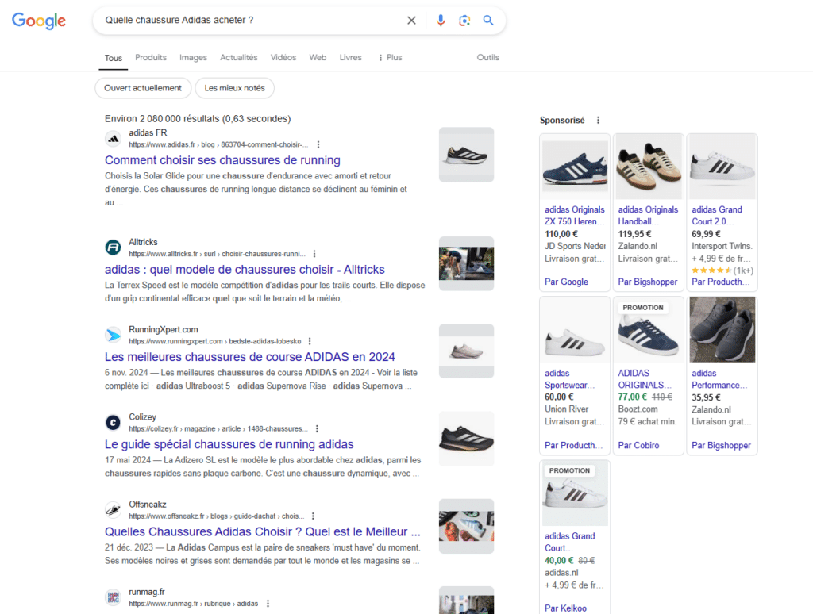Click the Alltricks site favicon
Viewport: 813px width, 614px height.
113,248
